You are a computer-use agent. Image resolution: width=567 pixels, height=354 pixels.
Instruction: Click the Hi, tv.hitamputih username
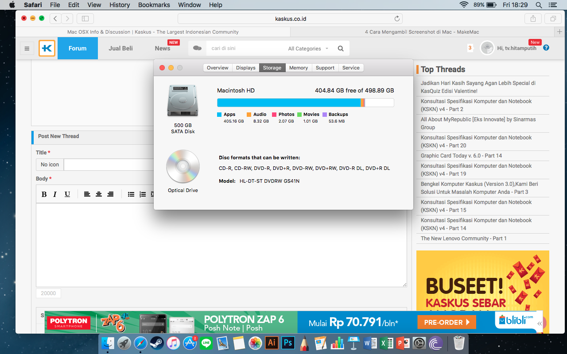(x=517, y=48)
